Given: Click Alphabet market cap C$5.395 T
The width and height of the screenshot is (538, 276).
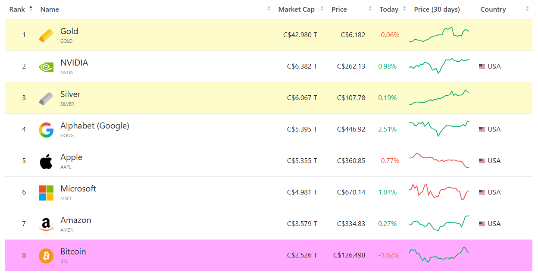Looking at the screenshot, I should (302, 129).
